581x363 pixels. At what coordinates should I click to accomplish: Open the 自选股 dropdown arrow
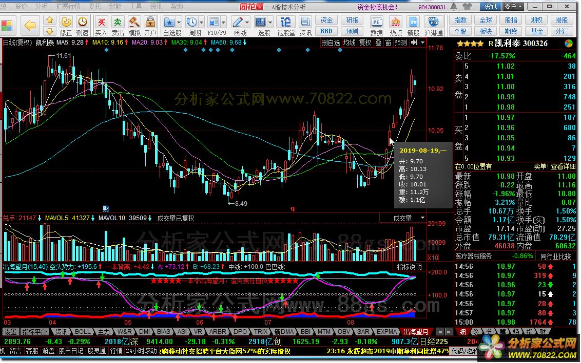[179, 23]
